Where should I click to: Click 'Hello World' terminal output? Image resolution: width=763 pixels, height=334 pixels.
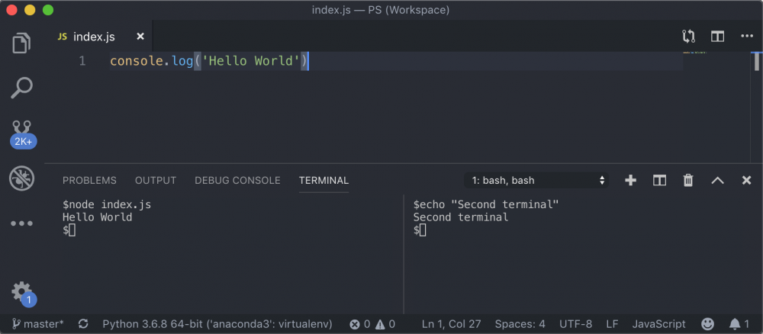pyautogui.click(x=98, y=217)
